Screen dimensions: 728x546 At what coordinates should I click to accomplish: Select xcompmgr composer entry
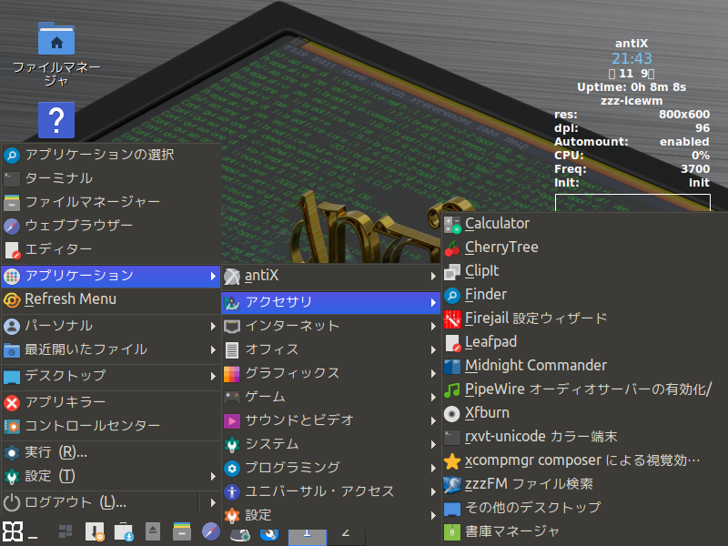(584, 460)
